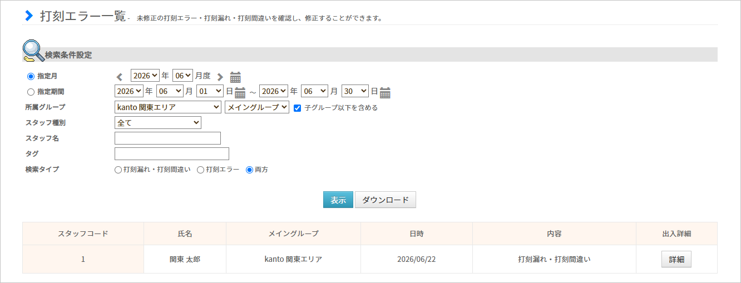Click table cell kanto 関東エリア
Viewport: 741px width, 283px height.
[x=293, y=259]
